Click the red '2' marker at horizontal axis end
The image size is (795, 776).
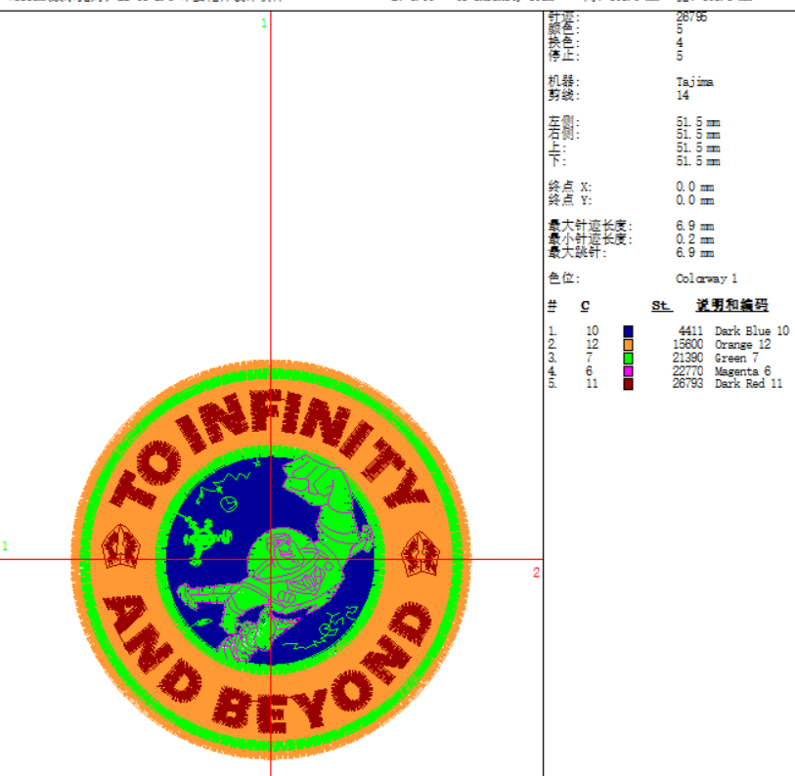536,573
